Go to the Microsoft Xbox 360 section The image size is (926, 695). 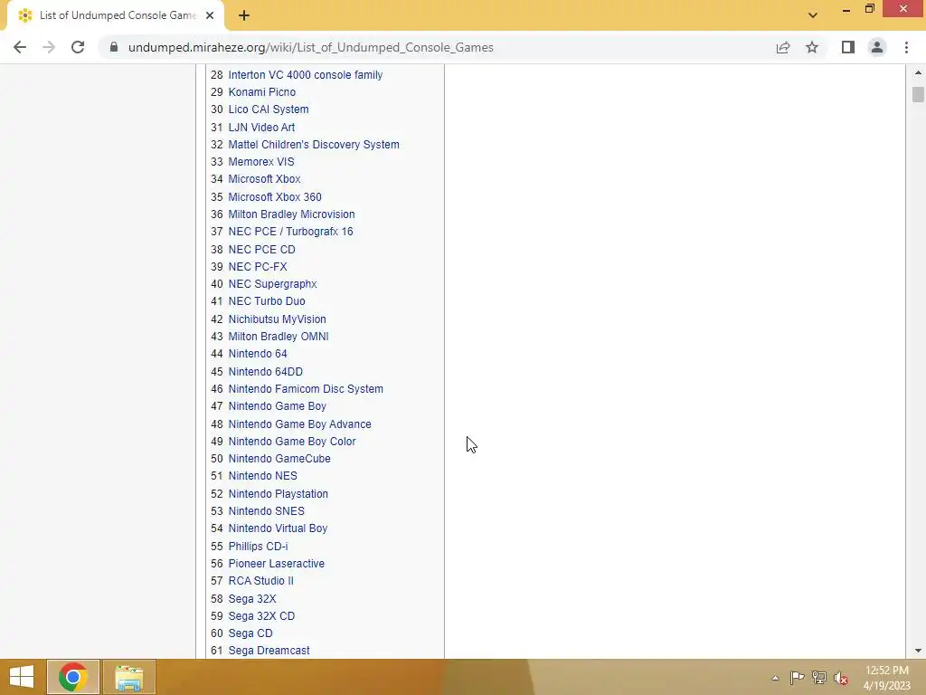(275, 196)
